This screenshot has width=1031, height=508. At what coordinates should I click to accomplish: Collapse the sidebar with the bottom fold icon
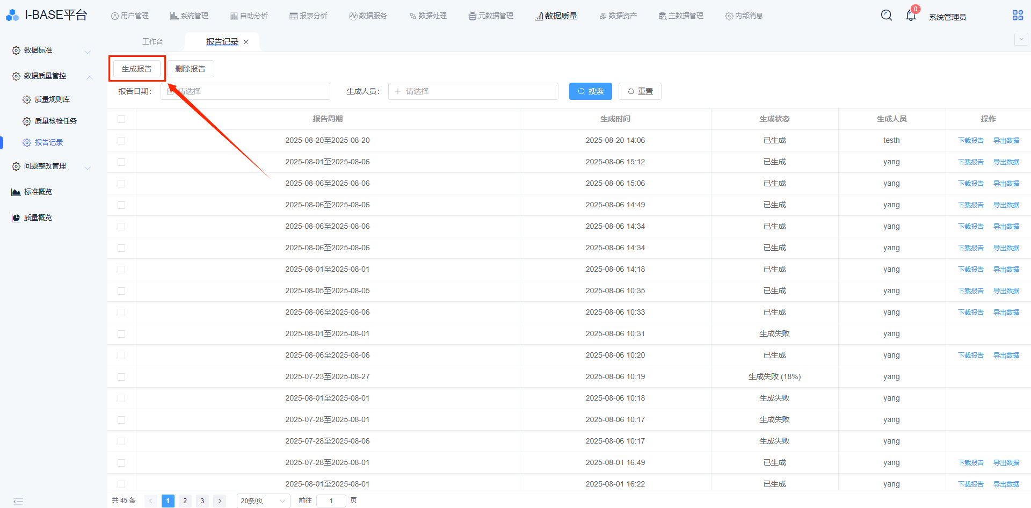pyautogui.click(x=18, y=502)
